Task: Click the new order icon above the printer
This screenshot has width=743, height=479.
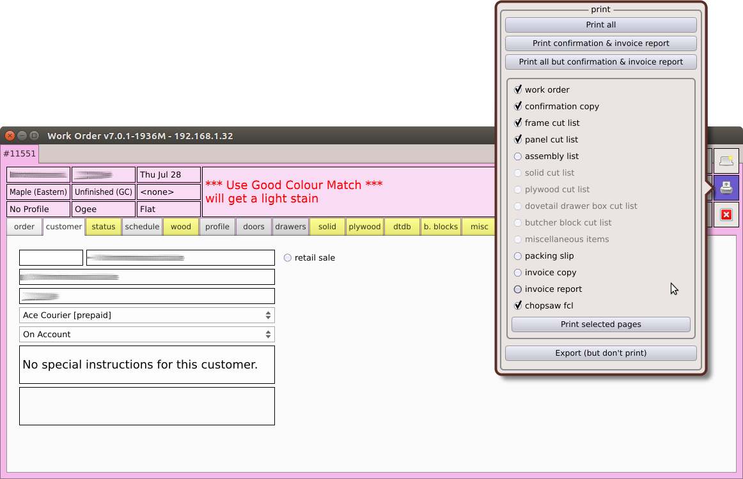Action: click(x=726, y=161)
